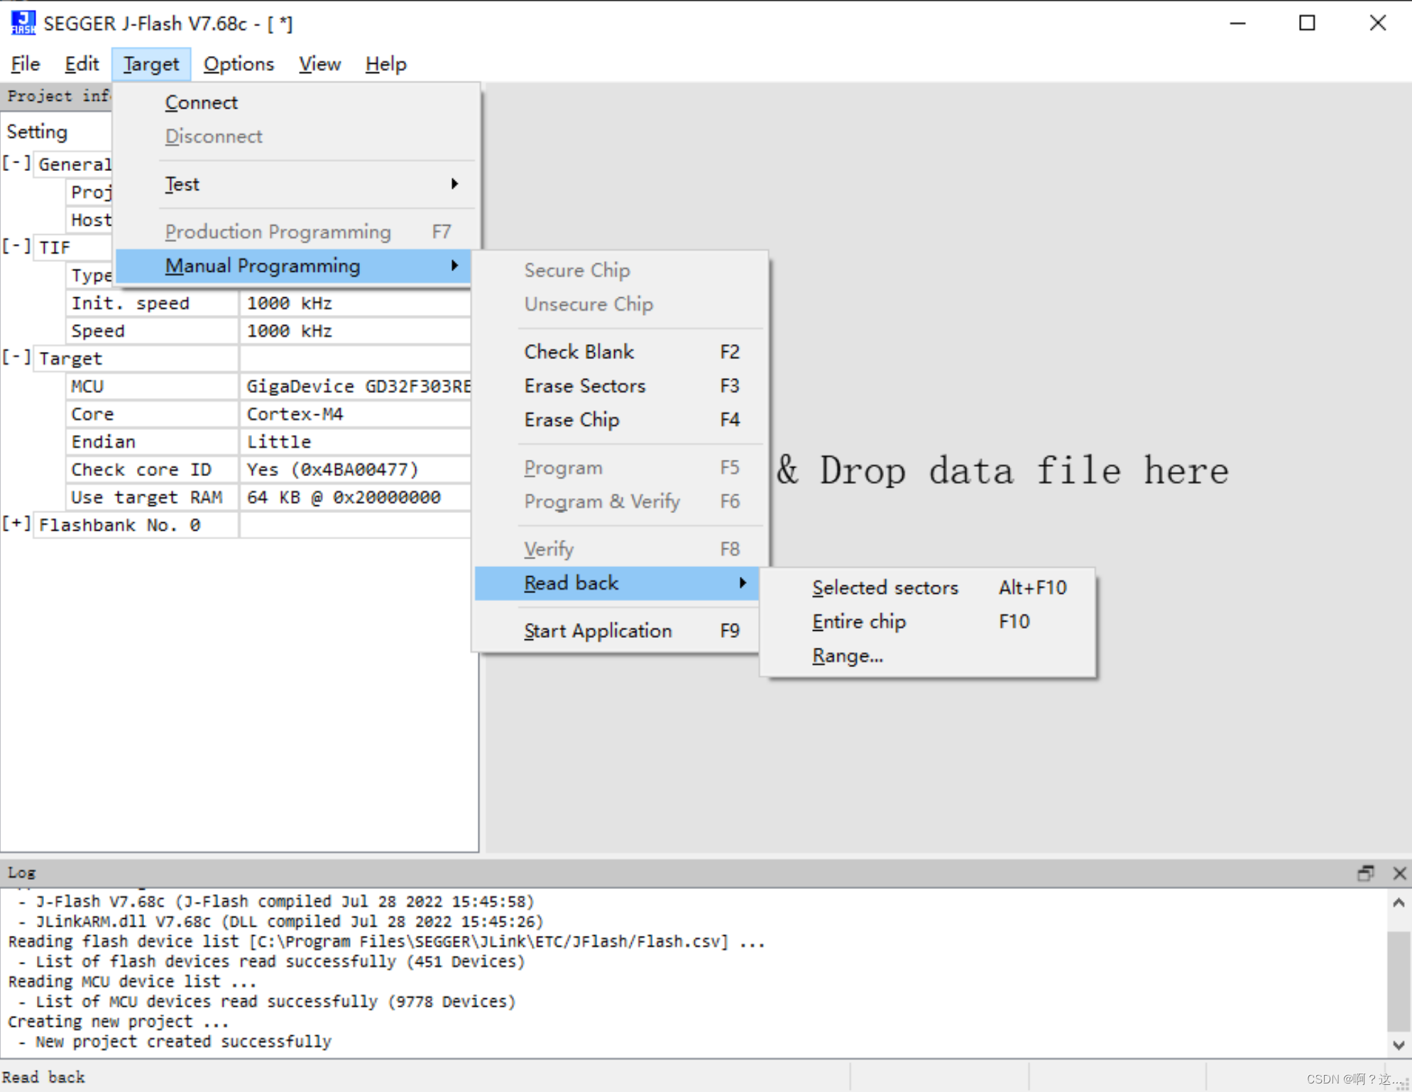Expand the Target menu item
The width and height of the screenshot is (1412, 1092).
pyautogui.click(x=150, y=63)
